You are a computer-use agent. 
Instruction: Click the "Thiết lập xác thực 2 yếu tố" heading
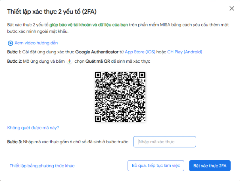52,12
